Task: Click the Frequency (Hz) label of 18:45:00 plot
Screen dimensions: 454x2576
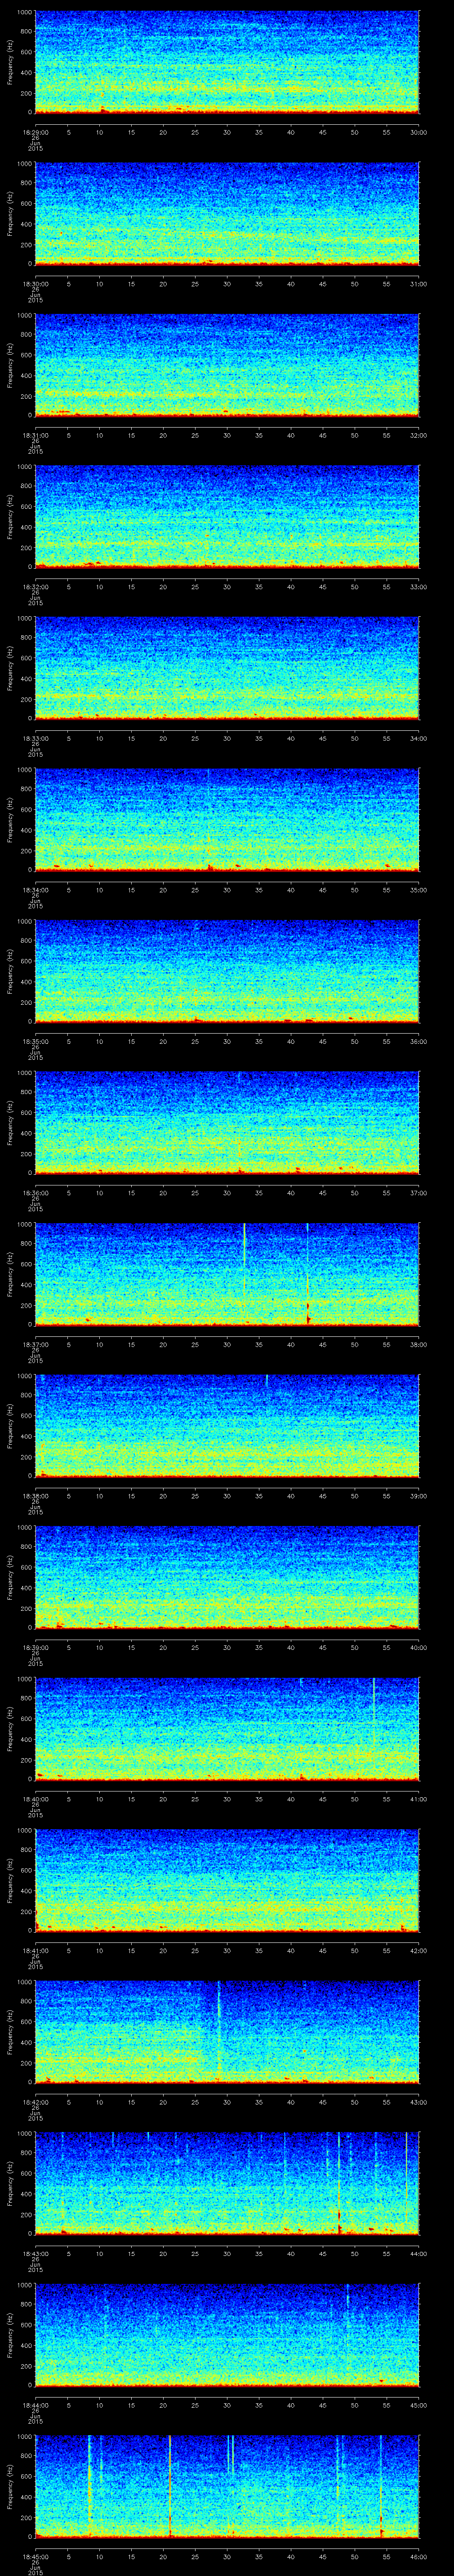Action: click(10, 2487)
